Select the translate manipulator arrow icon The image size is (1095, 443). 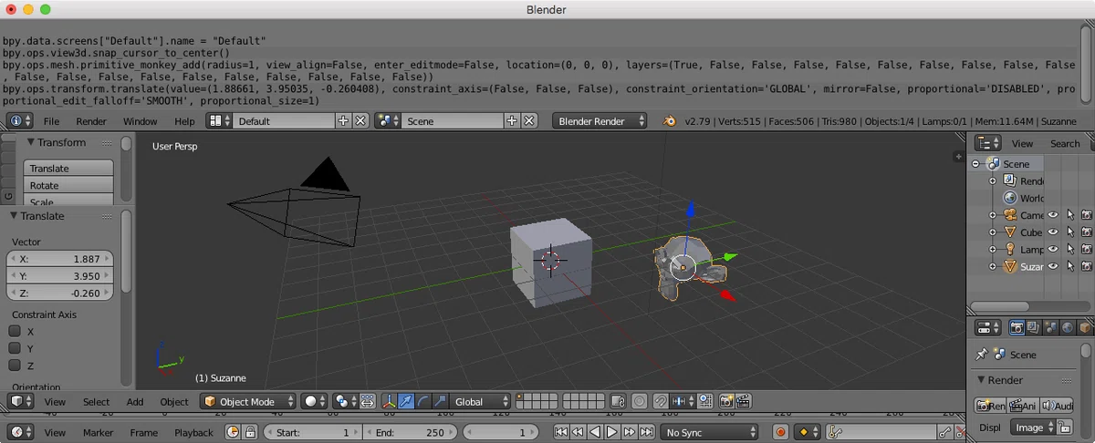[x=407, y=401]
